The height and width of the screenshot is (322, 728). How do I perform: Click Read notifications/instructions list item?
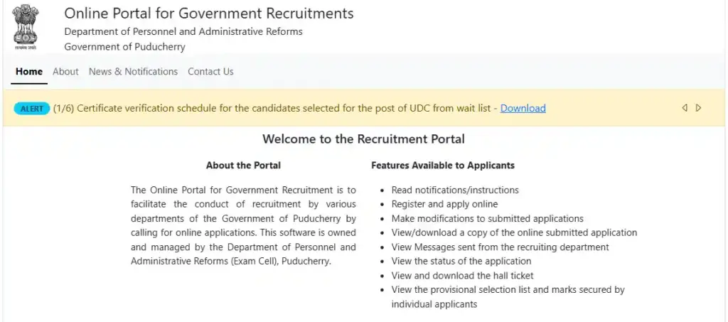[x=455, y=190]
